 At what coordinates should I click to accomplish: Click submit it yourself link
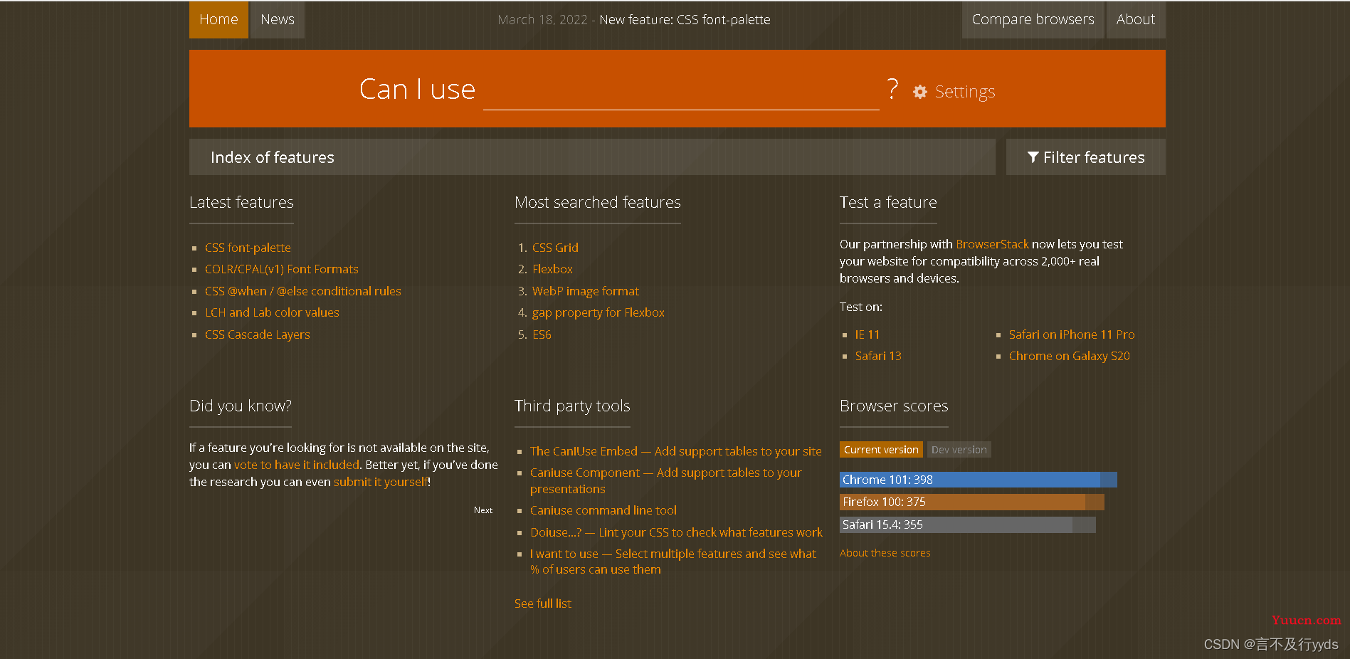click(x=381, y=482)
